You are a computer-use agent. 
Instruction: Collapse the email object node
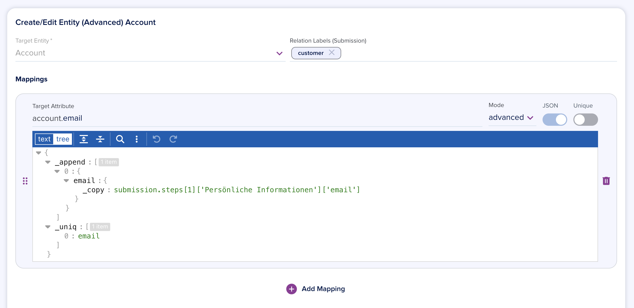pyautogui.click(x=66, y=181)
